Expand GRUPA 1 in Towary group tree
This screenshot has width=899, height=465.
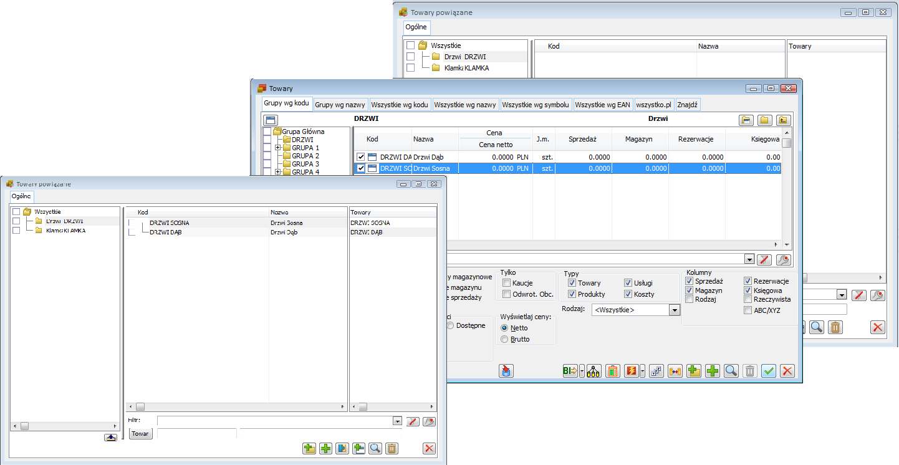click(x=277, y=148)
